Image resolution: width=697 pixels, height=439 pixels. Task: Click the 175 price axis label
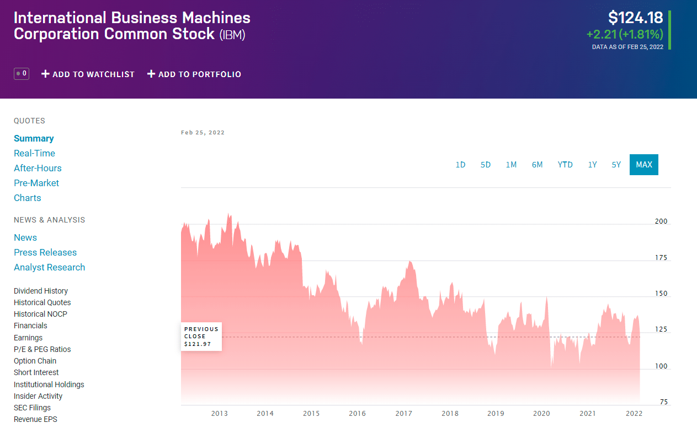point(661,258)
